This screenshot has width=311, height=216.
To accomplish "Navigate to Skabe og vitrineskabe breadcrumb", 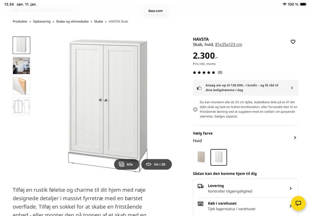I will (x=72, y=21).
